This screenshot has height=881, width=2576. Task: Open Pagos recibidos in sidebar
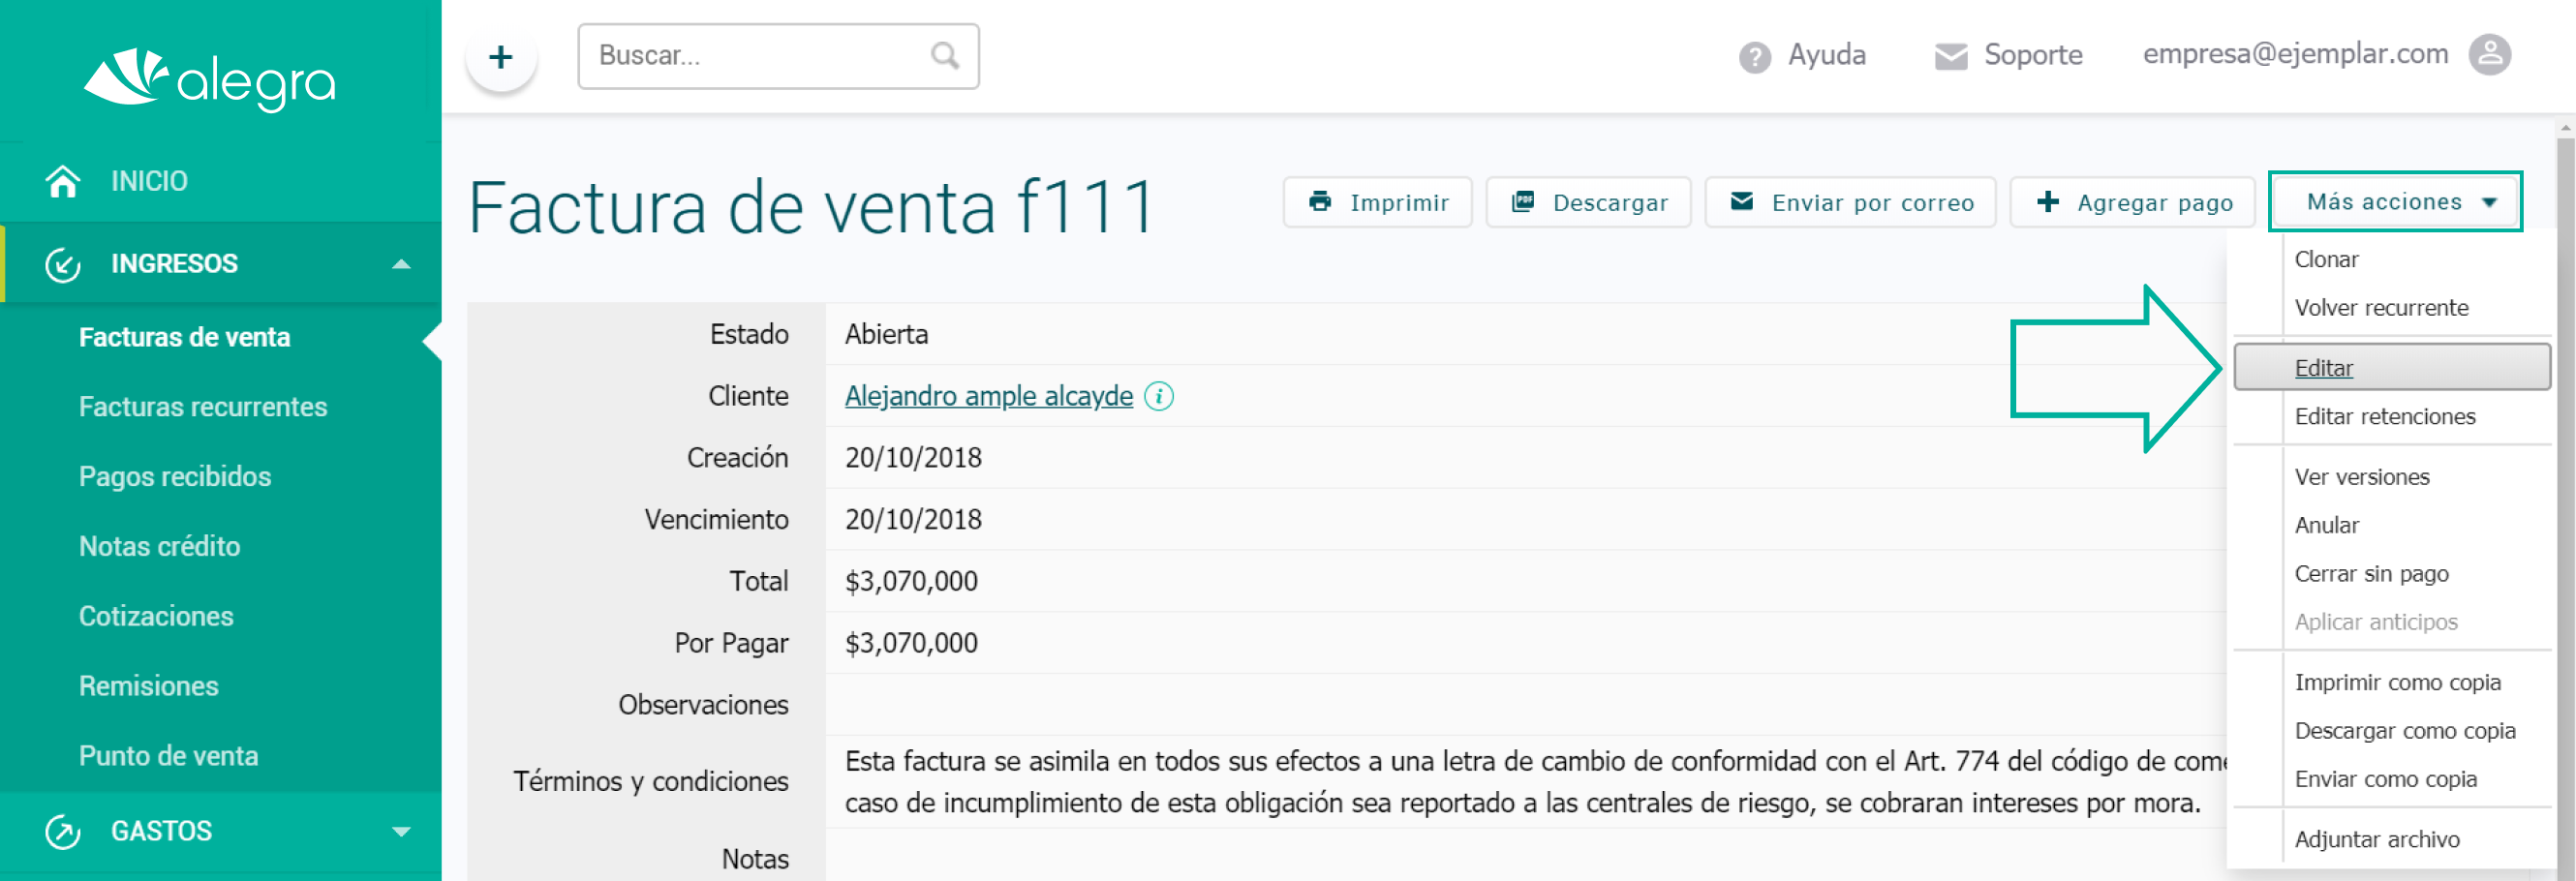point(174,477)
